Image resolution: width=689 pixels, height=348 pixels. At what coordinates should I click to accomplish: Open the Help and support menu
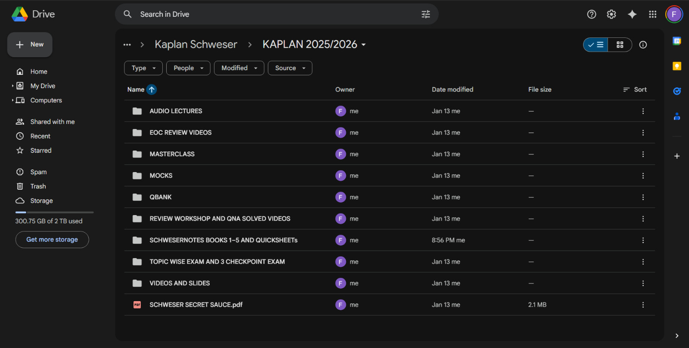tap(592, 14)
